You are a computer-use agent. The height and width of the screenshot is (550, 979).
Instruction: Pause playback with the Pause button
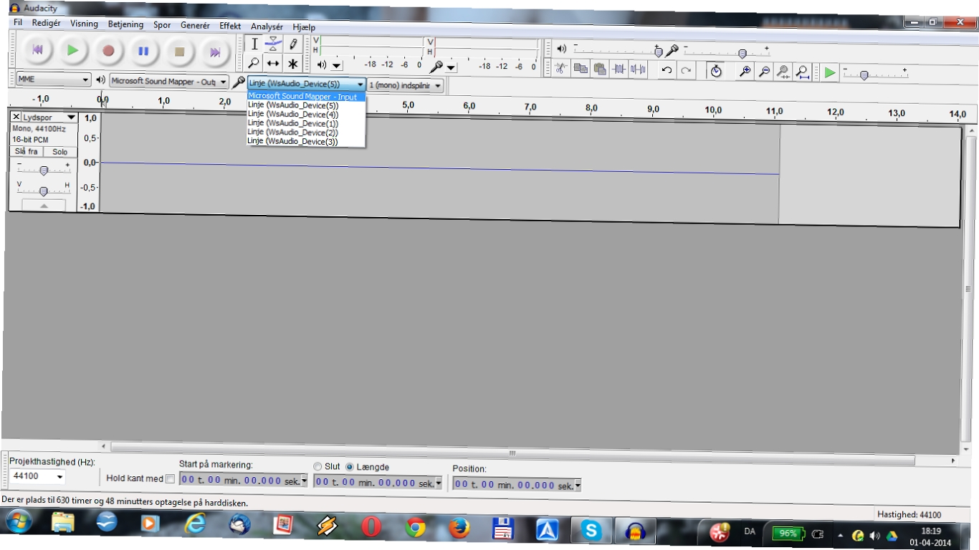[143, 51]
